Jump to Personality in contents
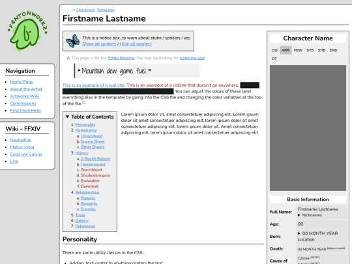Viewport: 352px width, 264px height. [x=85, y=125]
